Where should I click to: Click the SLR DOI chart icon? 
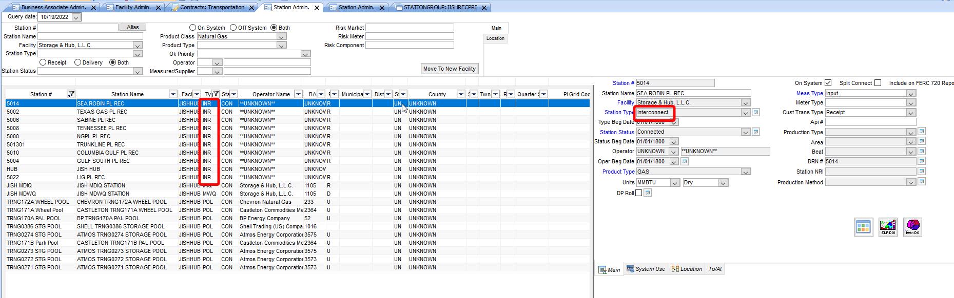coord(888,227)
